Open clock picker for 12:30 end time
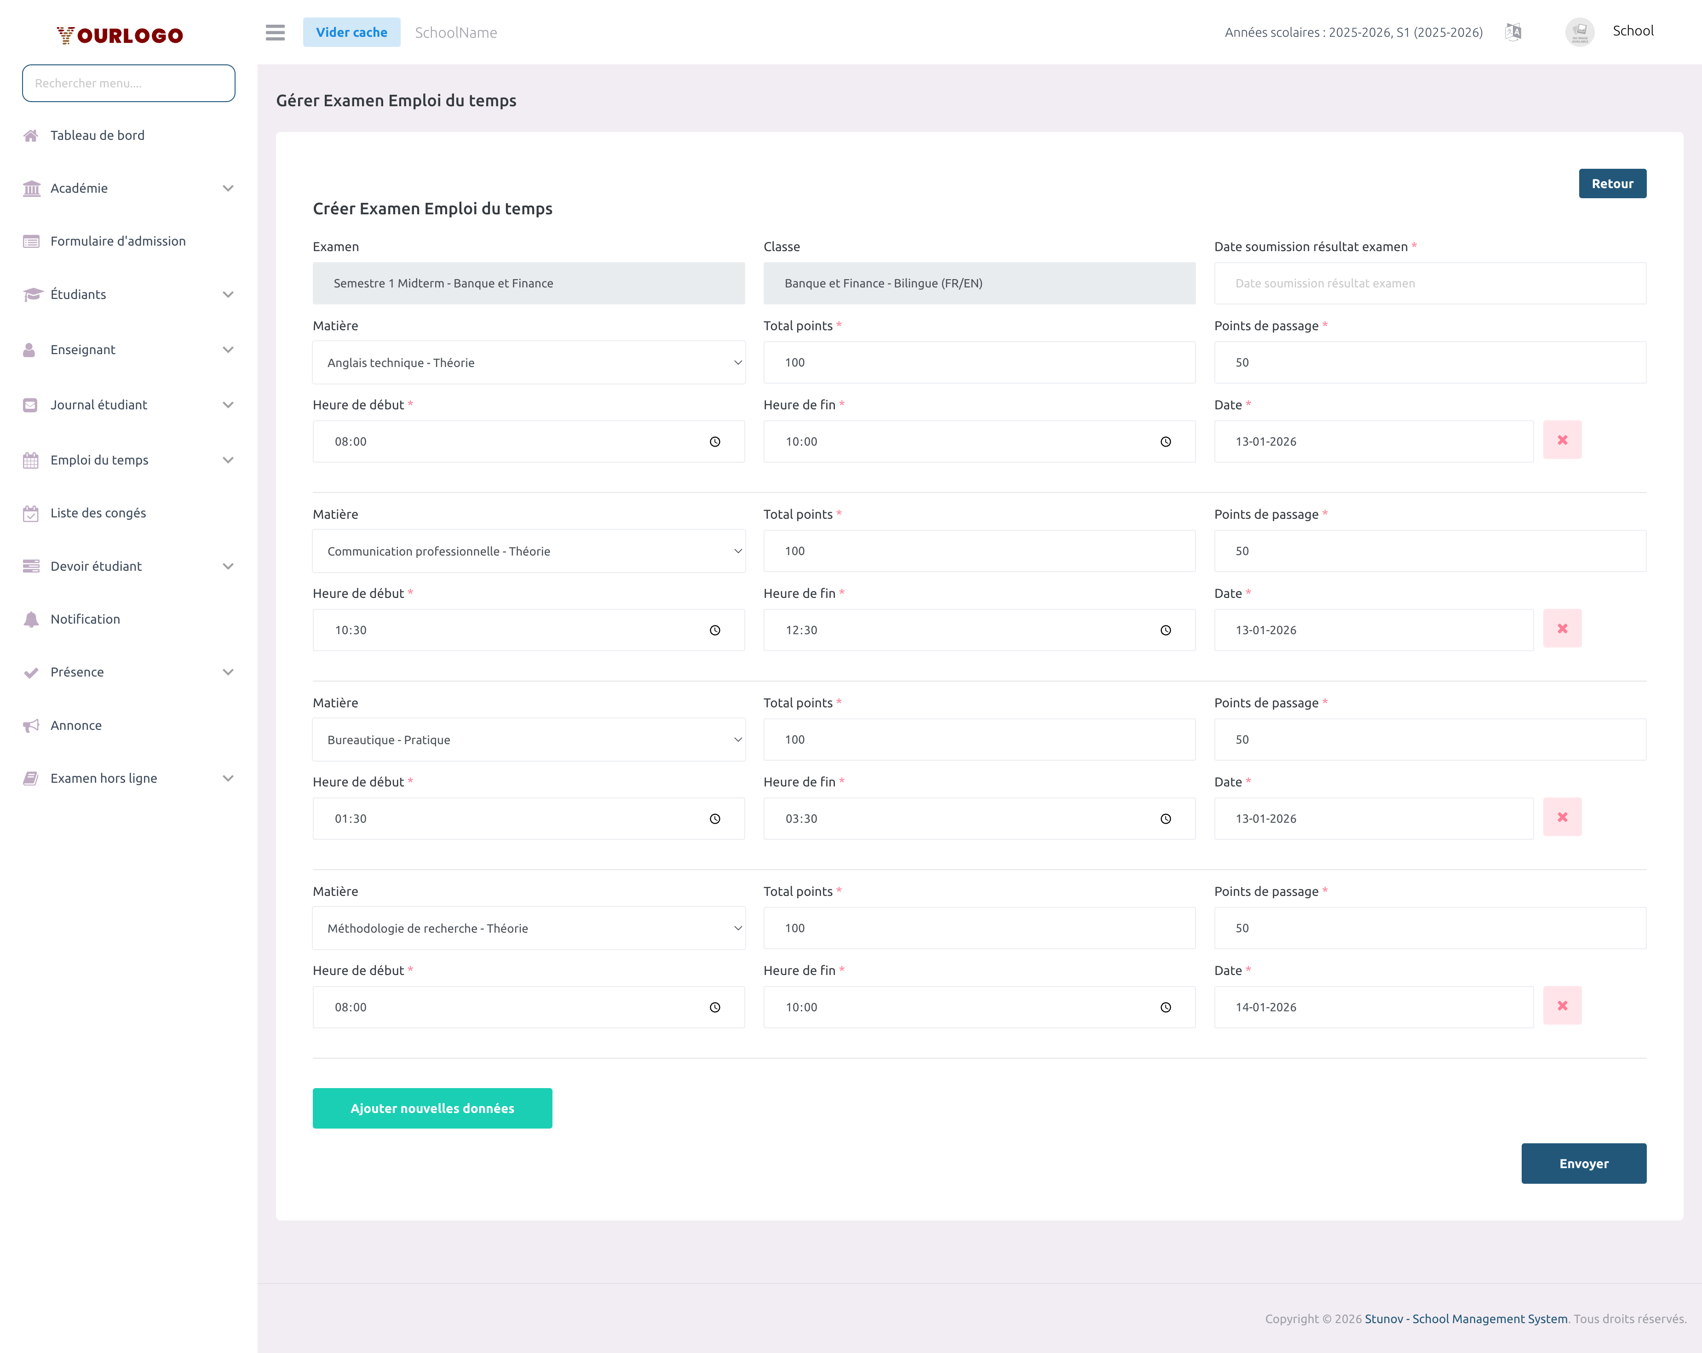Viewport: 1702px width, 1353px height. point(1165,630)
